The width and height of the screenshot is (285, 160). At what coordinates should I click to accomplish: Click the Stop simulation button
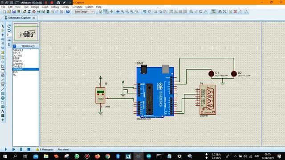pos(28,149)
